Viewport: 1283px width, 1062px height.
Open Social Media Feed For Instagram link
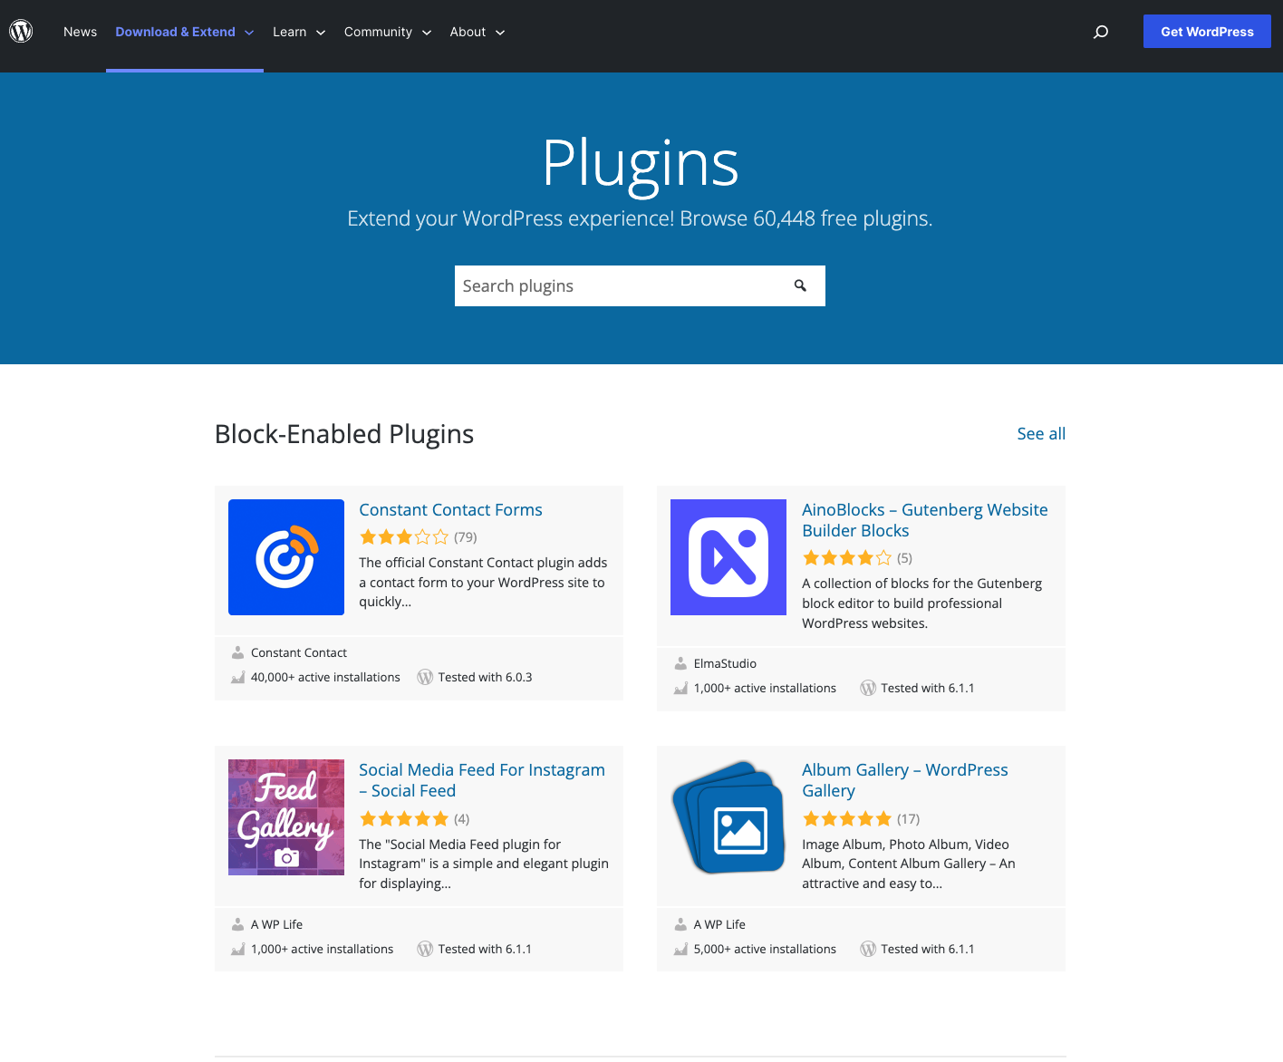tap(482, 780)
